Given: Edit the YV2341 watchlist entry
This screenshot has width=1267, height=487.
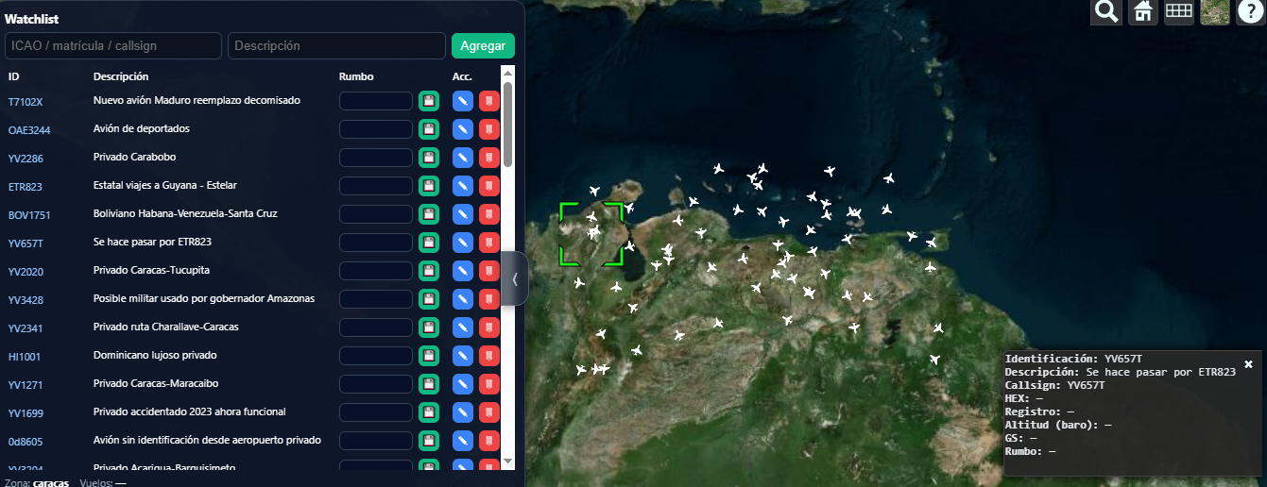Looking at the screenshot, I should [463, 327].
